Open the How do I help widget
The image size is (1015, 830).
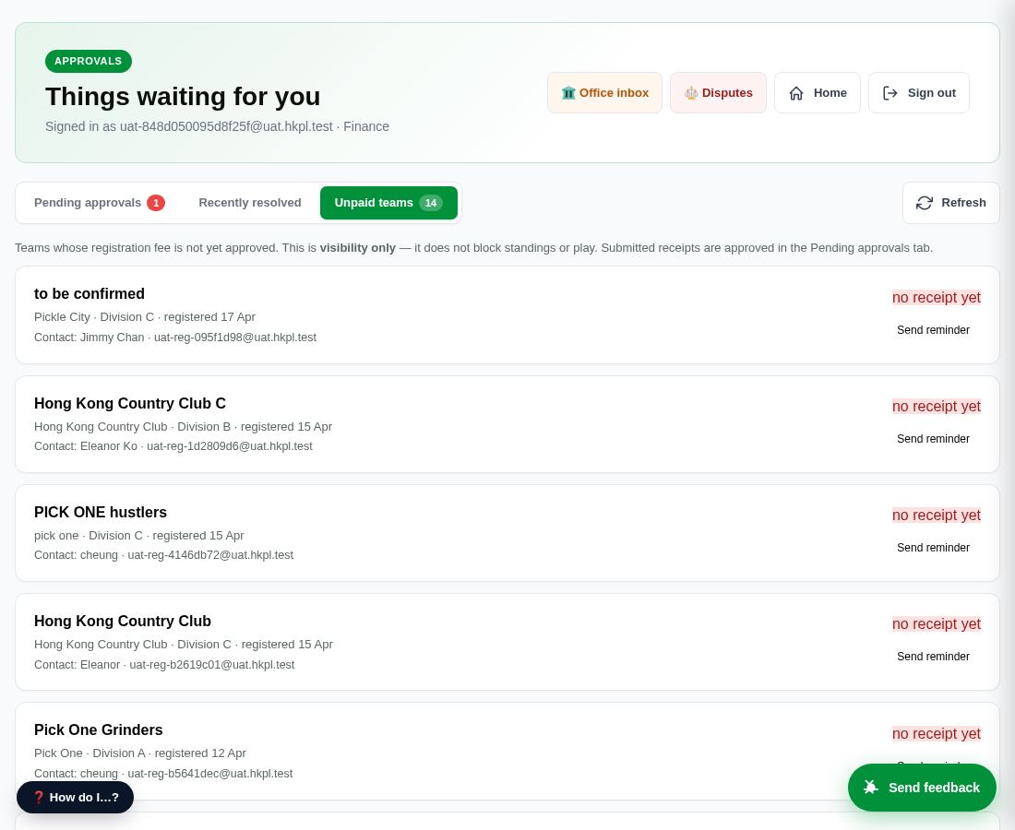point(75,797)
